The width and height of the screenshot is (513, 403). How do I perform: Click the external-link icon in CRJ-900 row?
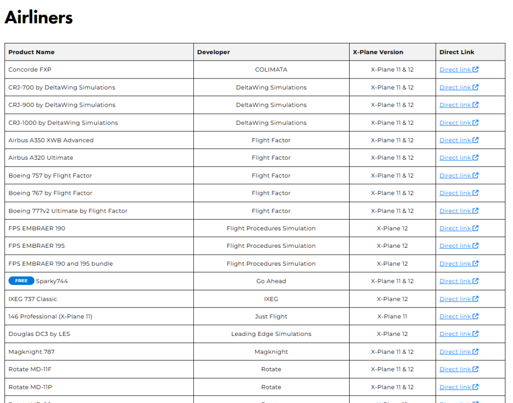[x=475, y=105]
